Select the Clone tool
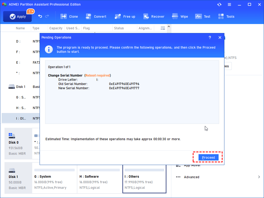 (x=69, y=16)
